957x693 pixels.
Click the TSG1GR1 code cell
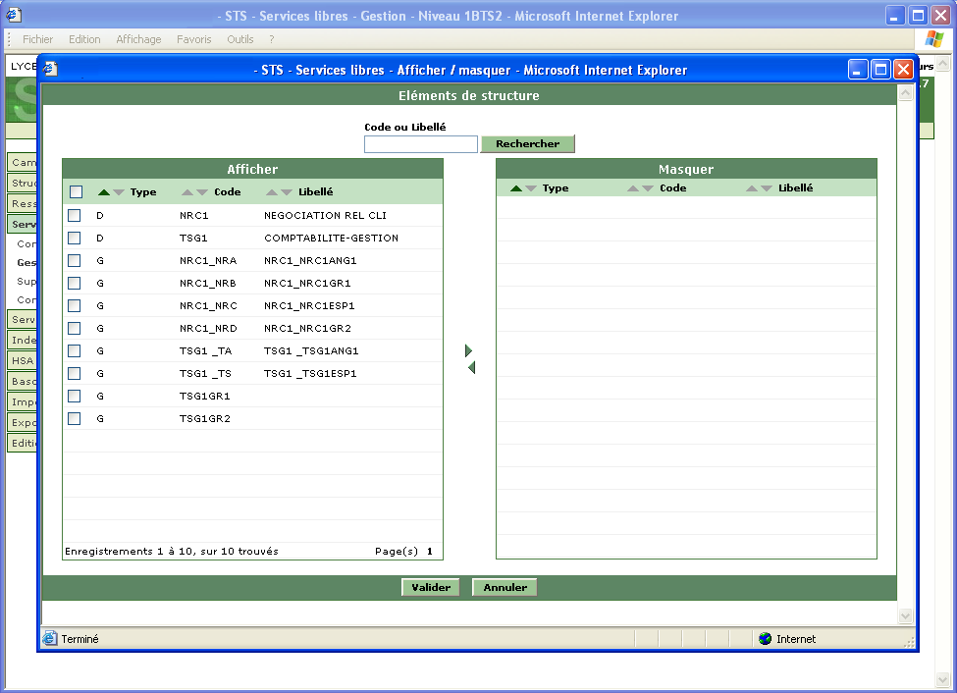(x=204, y=396)
